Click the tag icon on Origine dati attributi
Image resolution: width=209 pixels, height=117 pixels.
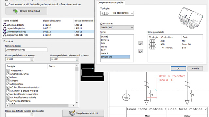pos(16,11)
